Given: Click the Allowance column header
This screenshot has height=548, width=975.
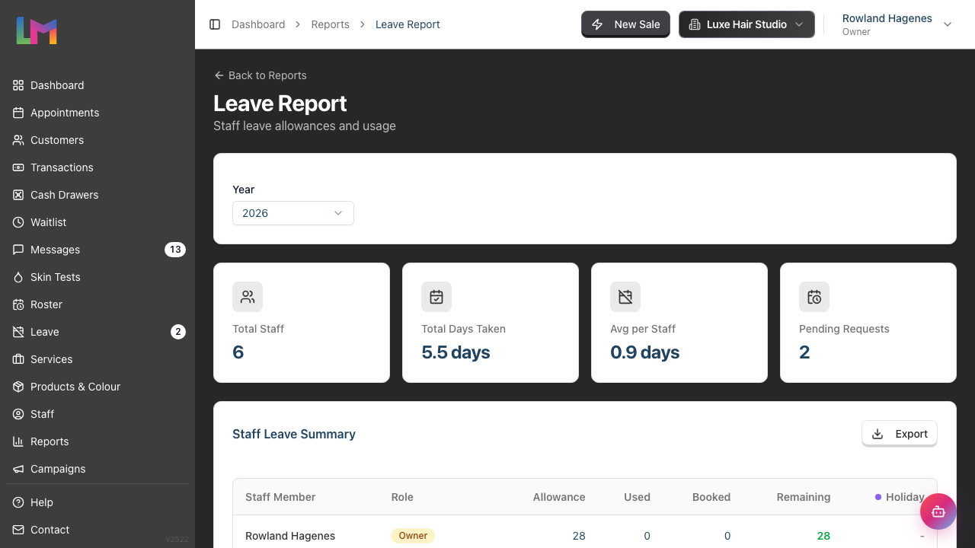Looking at the screenshot, I should pyautogui.click(x=559, y=497).
